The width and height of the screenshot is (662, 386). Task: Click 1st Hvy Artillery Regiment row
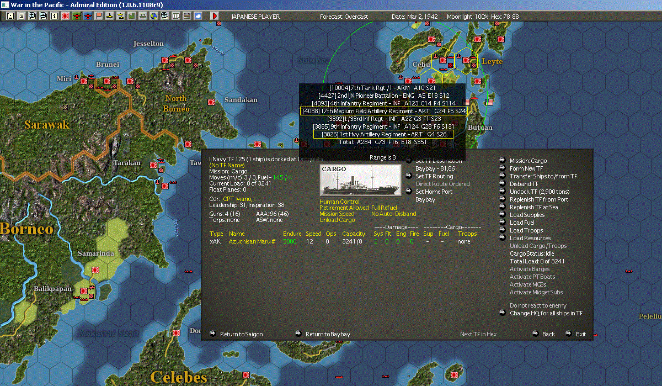click(383, 134)
